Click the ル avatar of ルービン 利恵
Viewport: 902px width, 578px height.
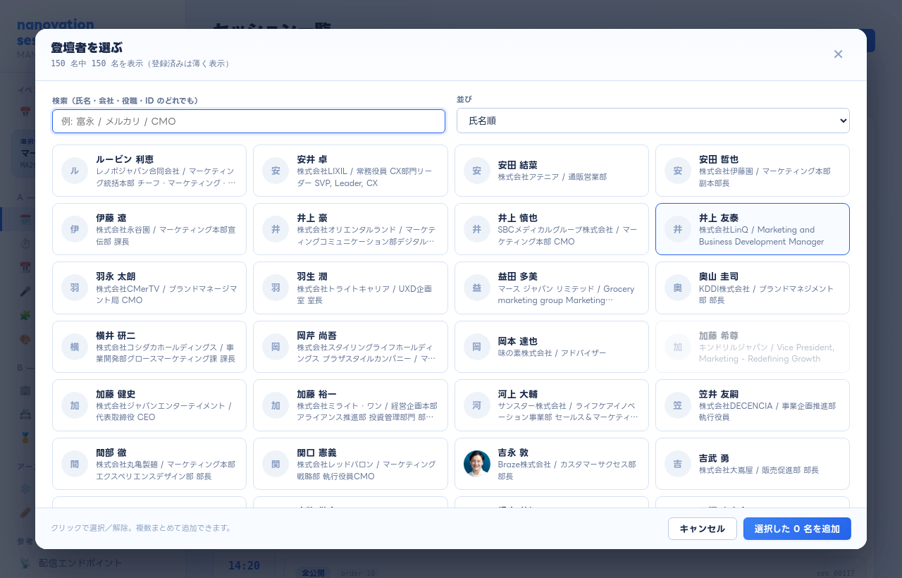(x=75, y=171)
